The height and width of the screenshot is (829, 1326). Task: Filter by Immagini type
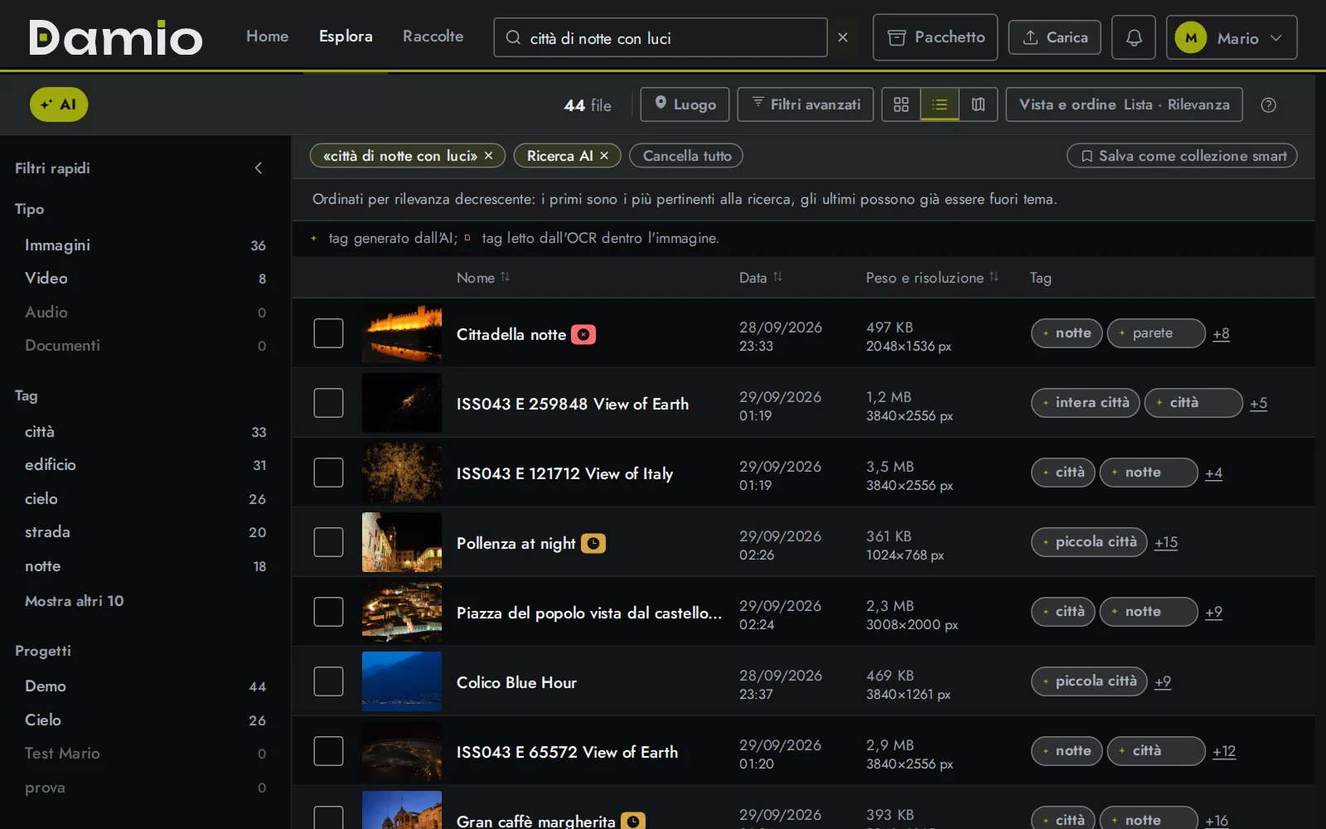145,245
